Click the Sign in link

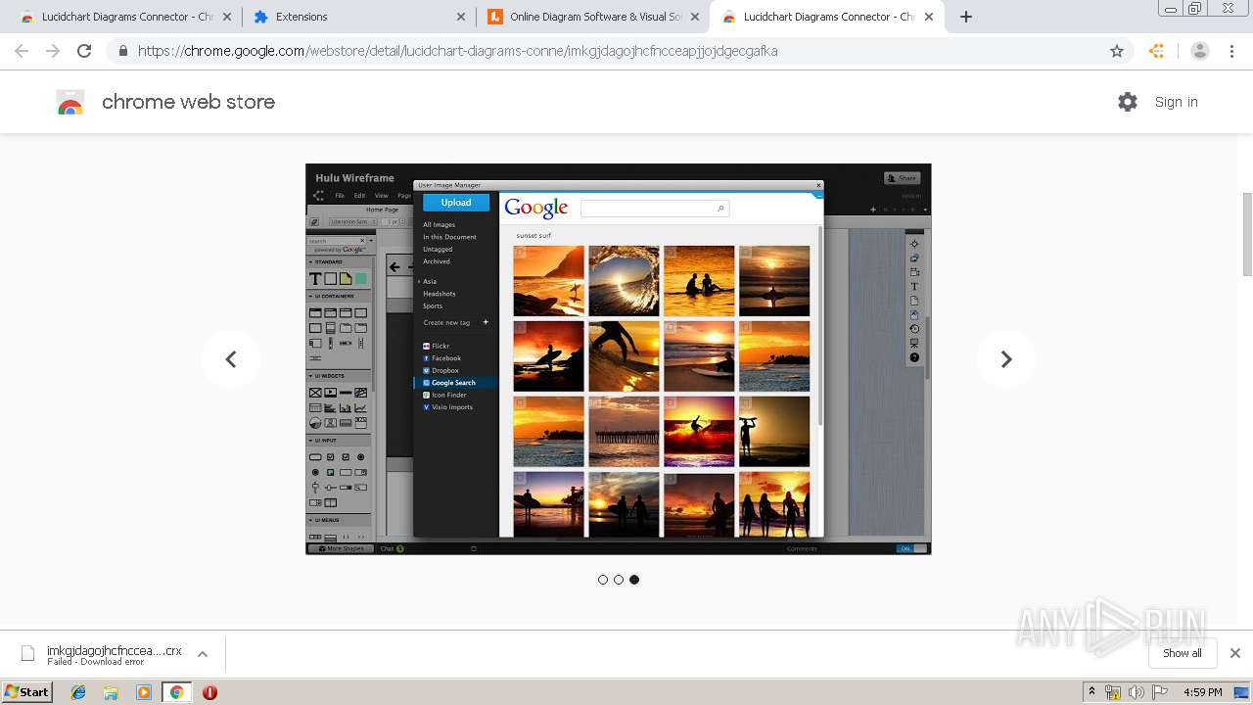[1176, 102]
